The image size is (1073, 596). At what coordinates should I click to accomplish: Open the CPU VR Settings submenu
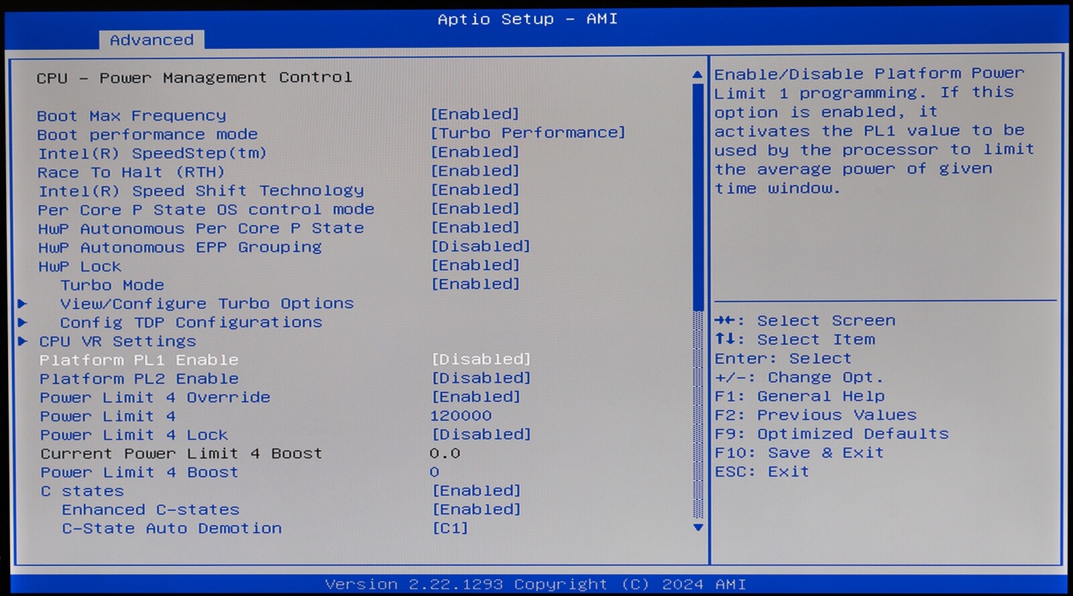click(x=117, y=341)
